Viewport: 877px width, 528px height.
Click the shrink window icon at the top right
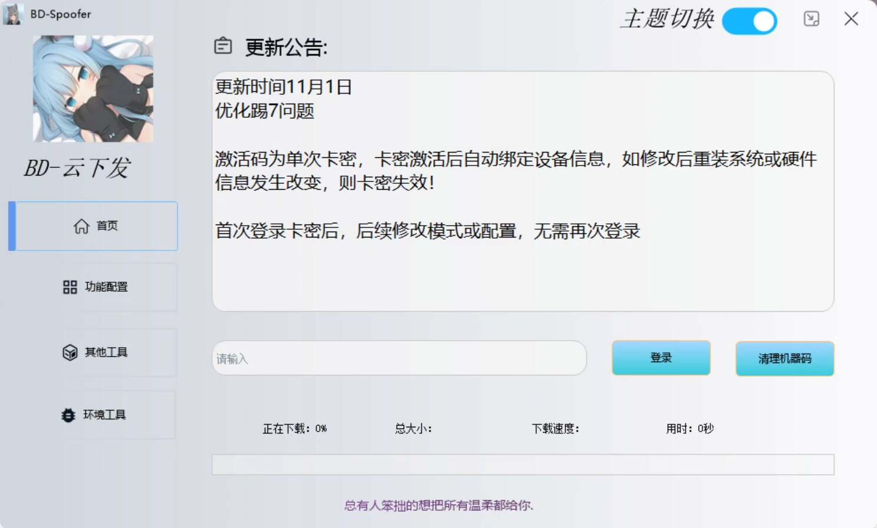[812, 19]
